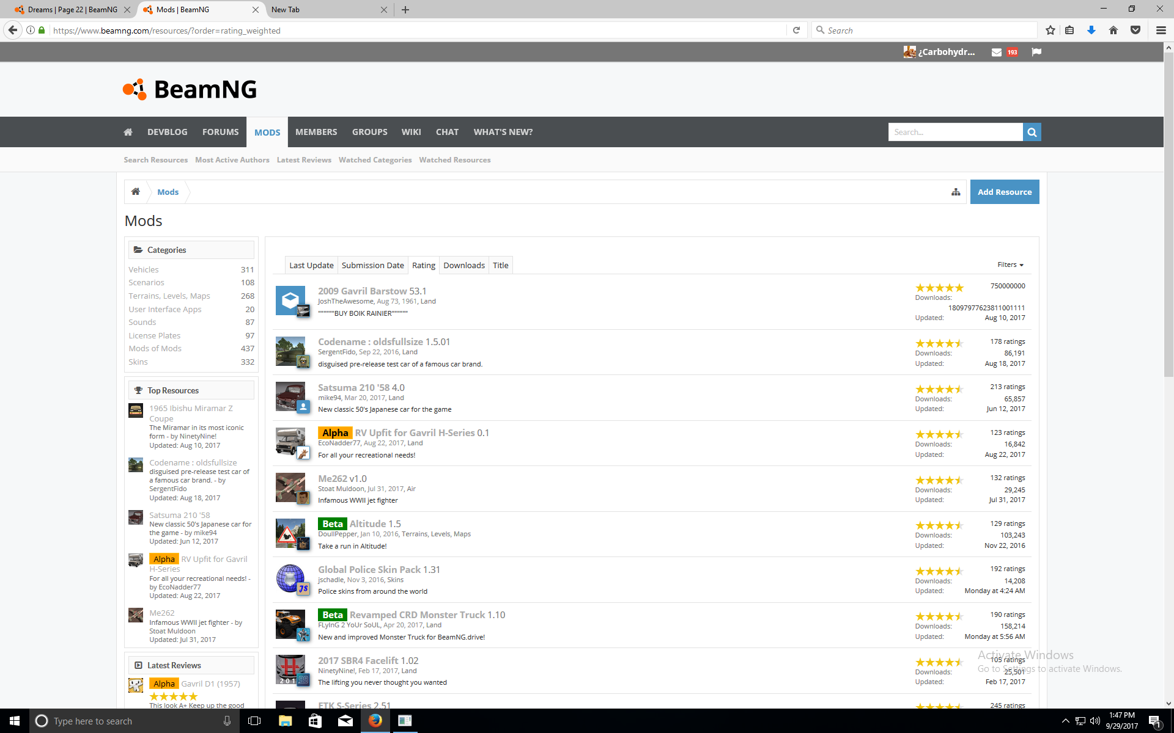Open the ¿Carbohydr... account menu

[x=939, y=52]
